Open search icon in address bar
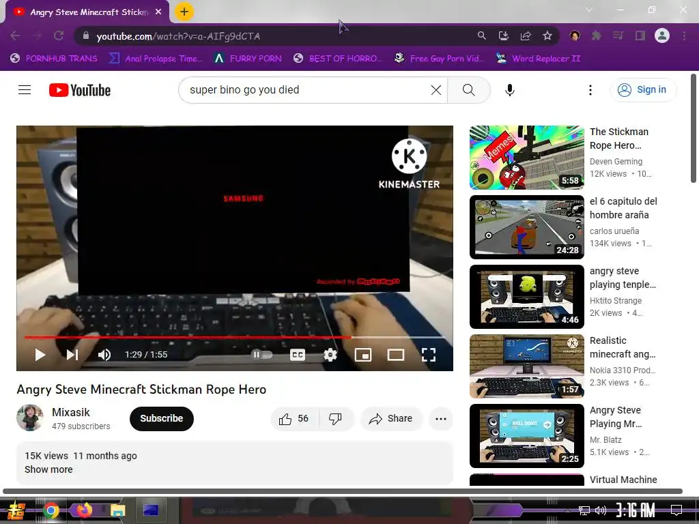The width and height of the screenshot is (699, 524). coord(481,35)
